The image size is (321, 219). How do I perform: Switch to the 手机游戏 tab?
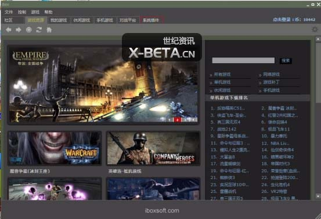coord(105,20)
